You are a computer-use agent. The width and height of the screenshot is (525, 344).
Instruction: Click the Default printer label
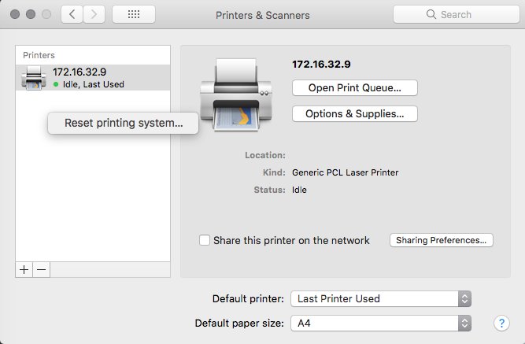(248, 299)
